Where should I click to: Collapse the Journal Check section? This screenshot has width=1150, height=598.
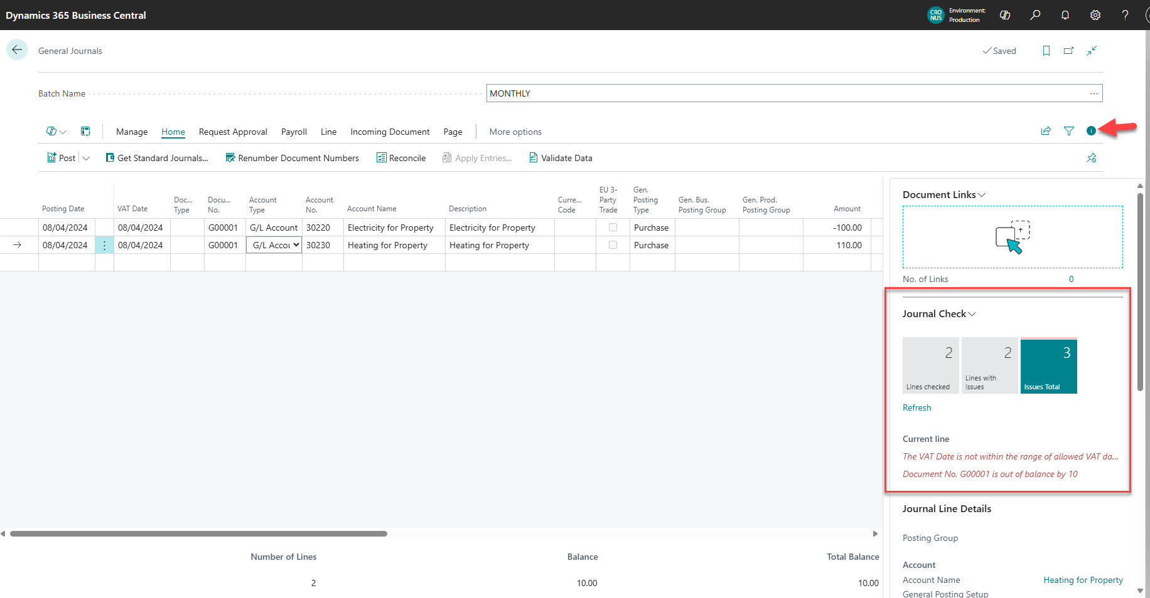coord(939,314)
